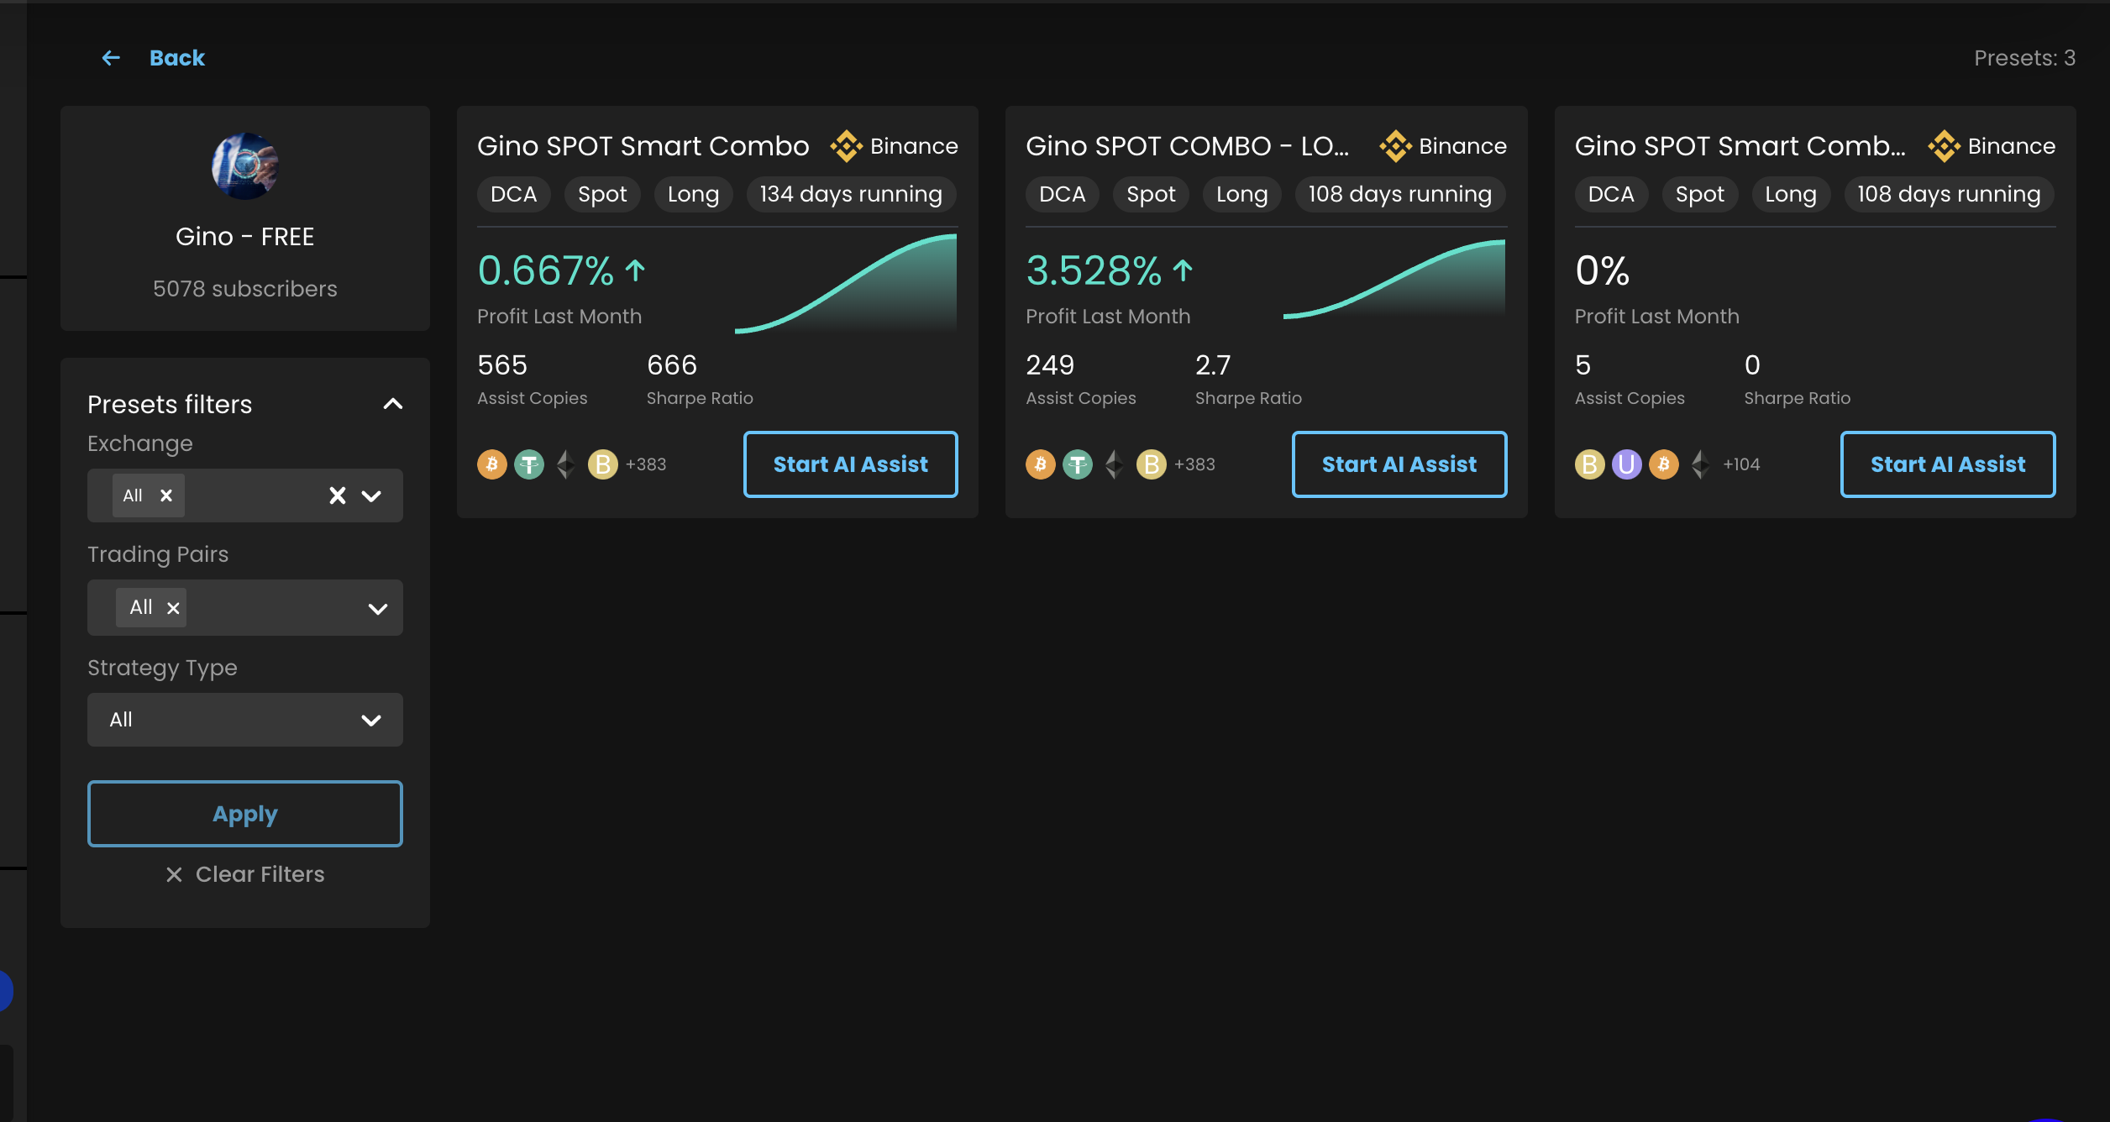
Task: Click purple U coin icon on third card
Action: 1626,464
